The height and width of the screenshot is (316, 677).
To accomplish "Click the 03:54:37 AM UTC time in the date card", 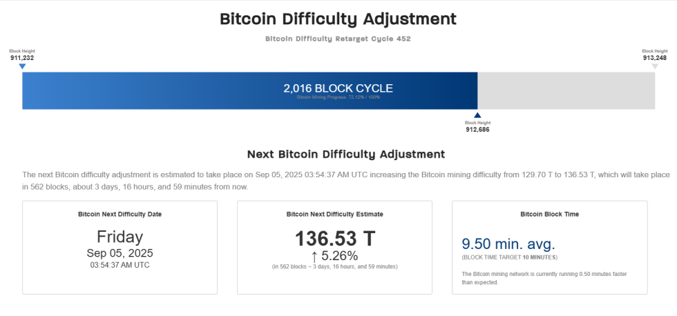I will click(x=120, y=265).
